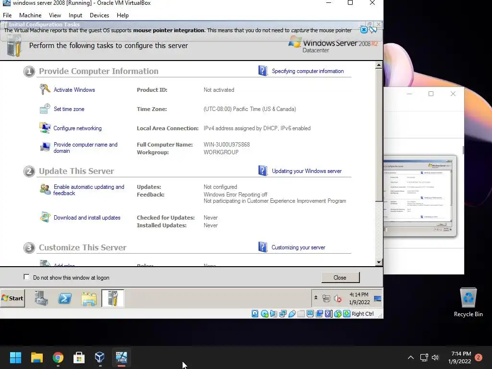Click the Set time zone clock icon
The image size is (492, 369).
click(45, 109)
